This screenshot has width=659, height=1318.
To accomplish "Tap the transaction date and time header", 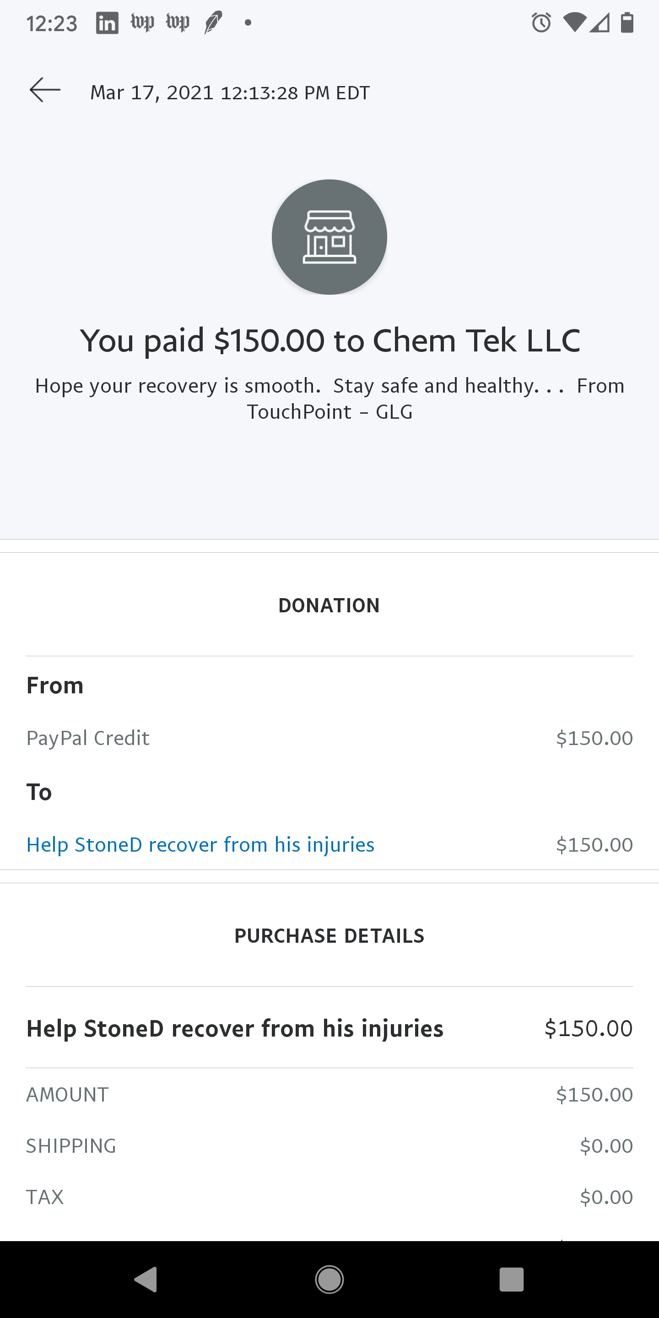I will [x=230, y=92].
